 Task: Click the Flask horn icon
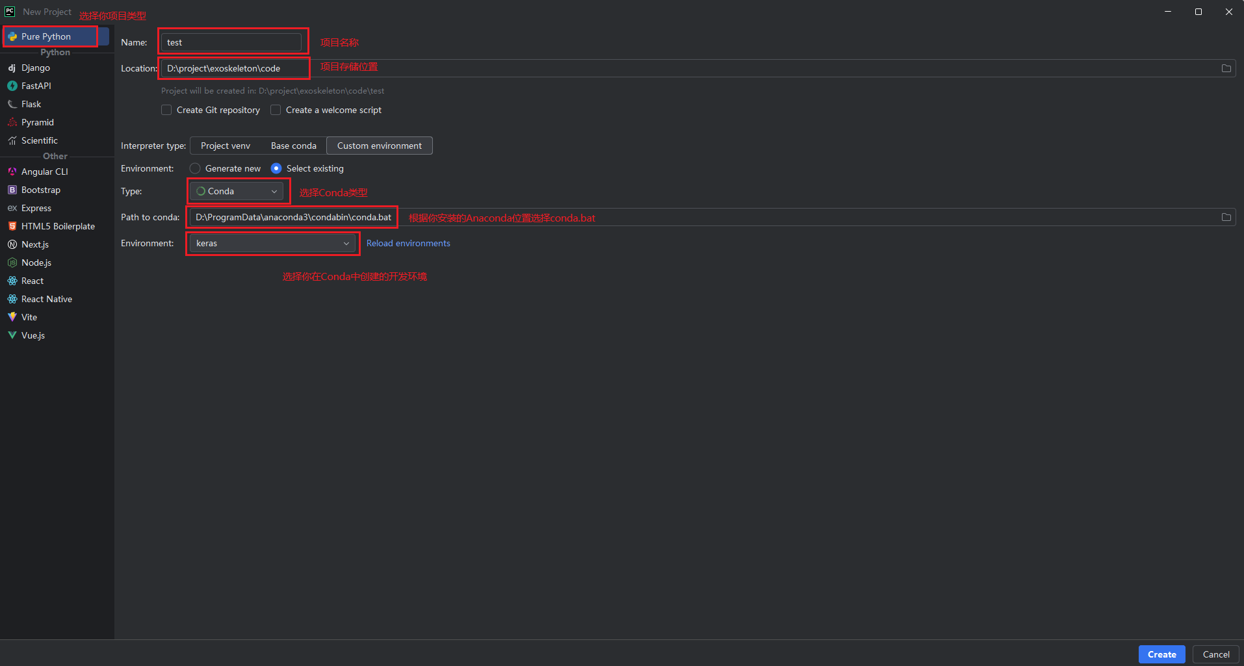pos(12,104)
